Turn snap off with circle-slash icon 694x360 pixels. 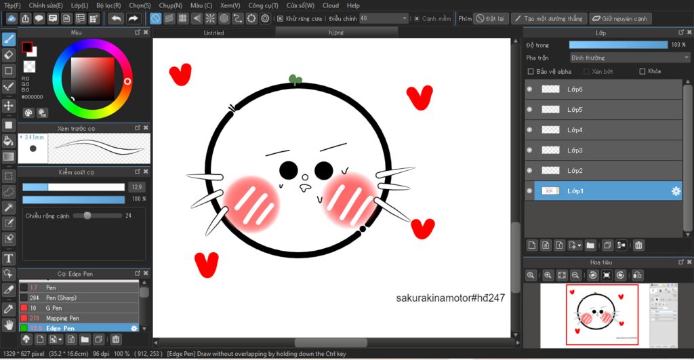tap(155, 18)
